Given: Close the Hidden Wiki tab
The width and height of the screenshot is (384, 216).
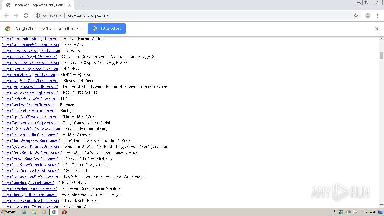Looking at the screenshot, I should (70, 5).
